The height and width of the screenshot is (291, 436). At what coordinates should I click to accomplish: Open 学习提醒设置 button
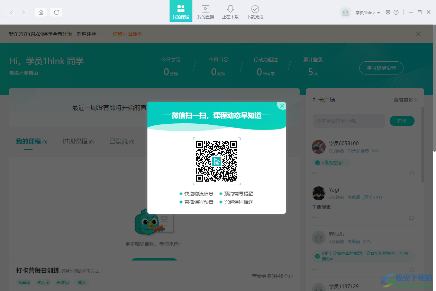(x=381, y=68)
